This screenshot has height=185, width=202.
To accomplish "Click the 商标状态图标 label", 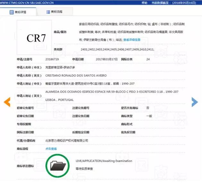I will coord(25,166).
